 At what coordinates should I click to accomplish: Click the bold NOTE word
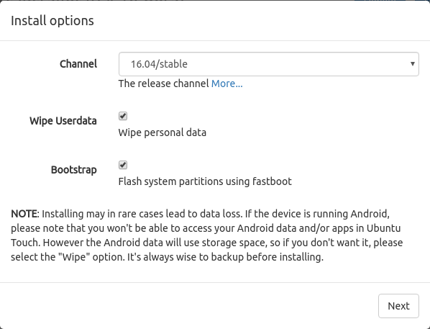24,214
